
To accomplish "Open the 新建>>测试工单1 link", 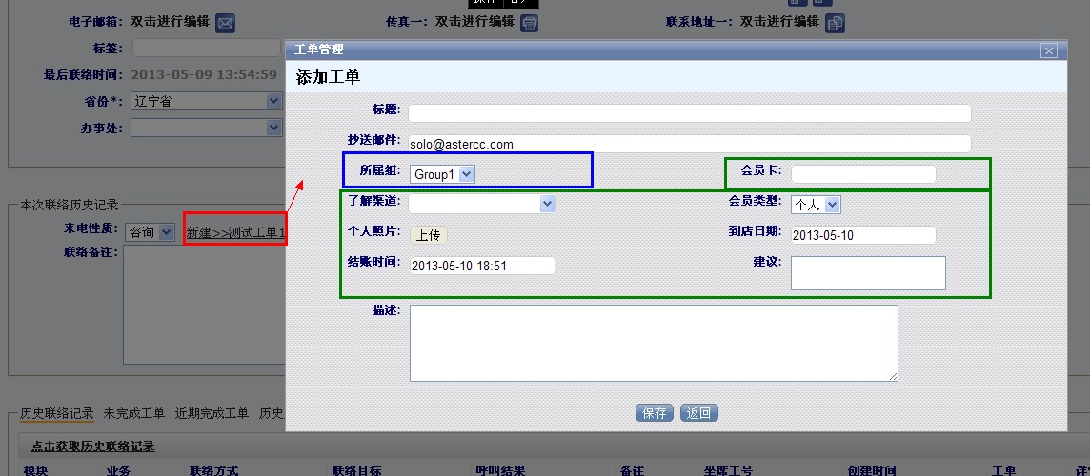I will tap(235, 232).
